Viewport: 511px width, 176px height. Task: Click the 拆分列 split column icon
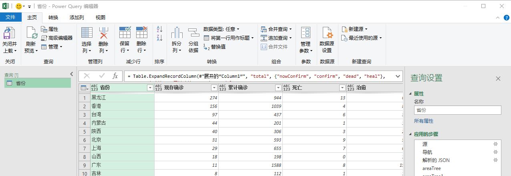pos(177,33)
